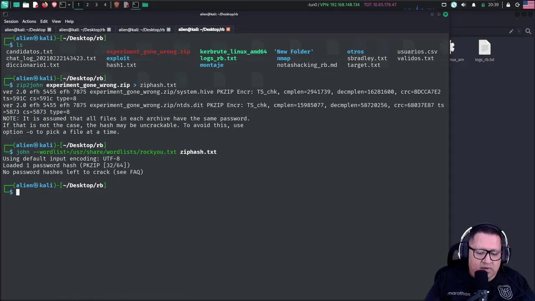Switch to workspace 2
The width and height of the screenshot is (535, 301).
pos(87,5)
